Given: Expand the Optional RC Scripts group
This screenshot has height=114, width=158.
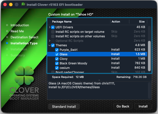Looking at the screenshot, I should (50, 41).
